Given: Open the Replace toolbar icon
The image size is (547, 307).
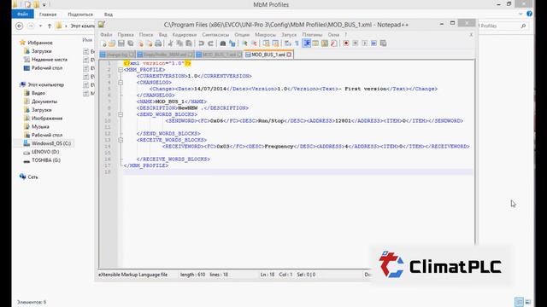Looking at the screenshot, I should tap(232, 43).
